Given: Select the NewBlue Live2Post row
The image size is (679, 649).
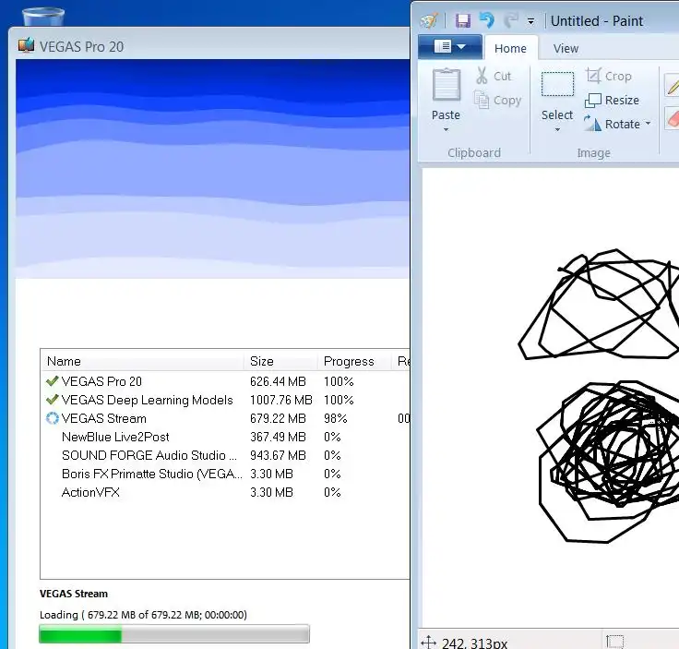Looking at the screenshot, I should click(225, 437).
